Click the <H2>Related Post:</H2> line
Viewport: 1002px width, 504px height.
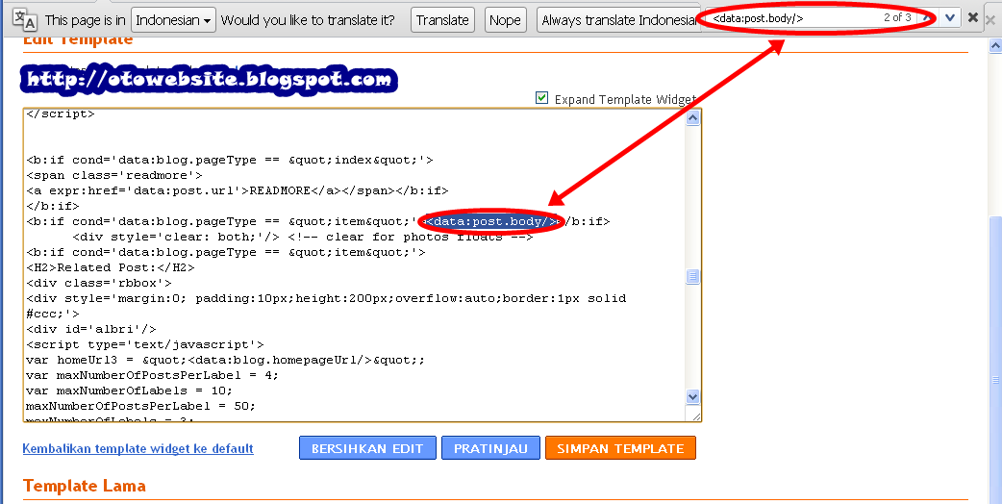tap(110, 267)
